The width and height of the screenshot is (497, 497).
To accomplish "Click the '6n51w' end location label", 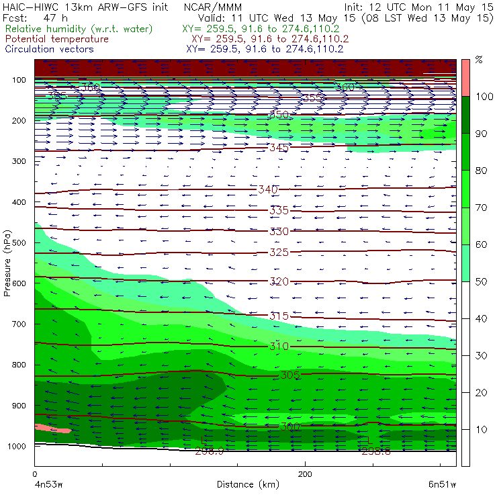I will pos(442,484).
